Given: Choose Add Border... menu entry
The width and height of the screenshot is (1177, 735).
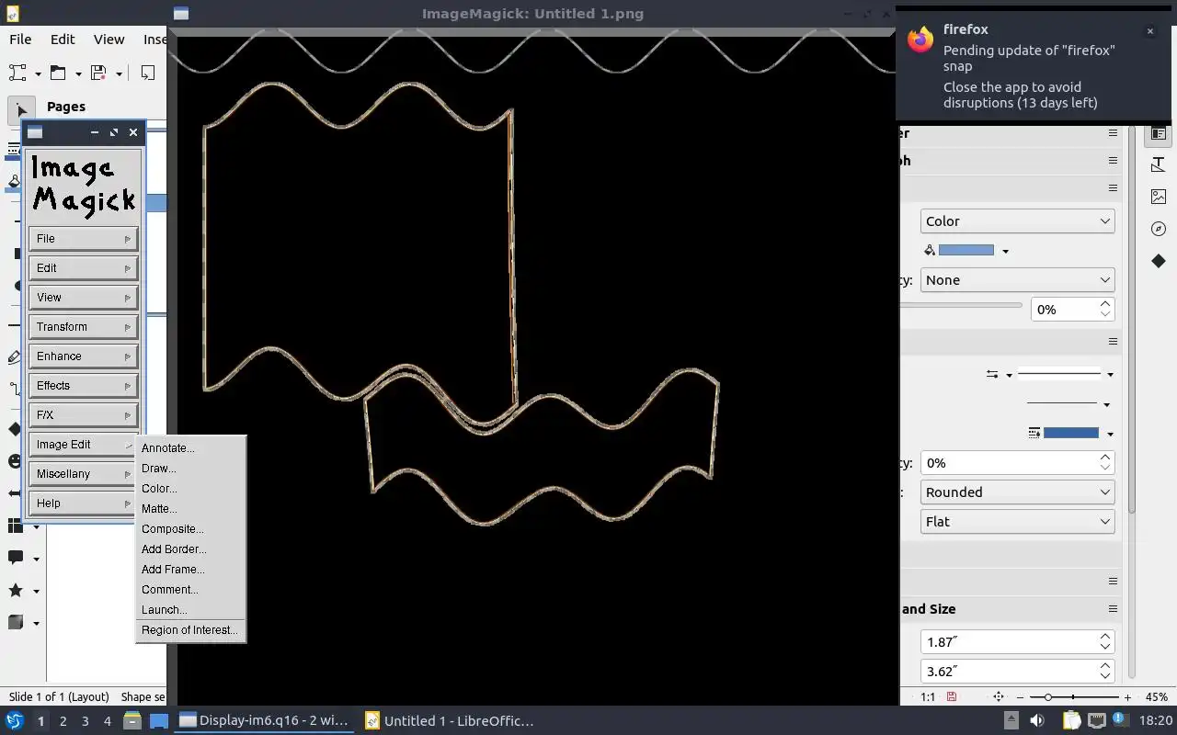Looking at the screenshot, I should [190, 549].
